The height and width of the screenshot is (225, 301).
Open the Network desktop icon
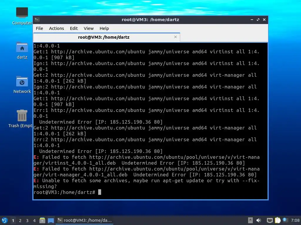(22, 85)
